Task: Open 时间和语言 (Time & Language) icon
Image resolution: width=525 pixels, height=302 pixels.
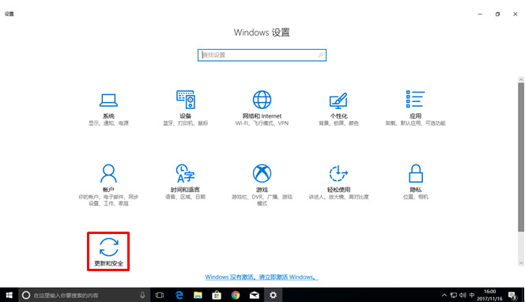Action: (185, 173)
